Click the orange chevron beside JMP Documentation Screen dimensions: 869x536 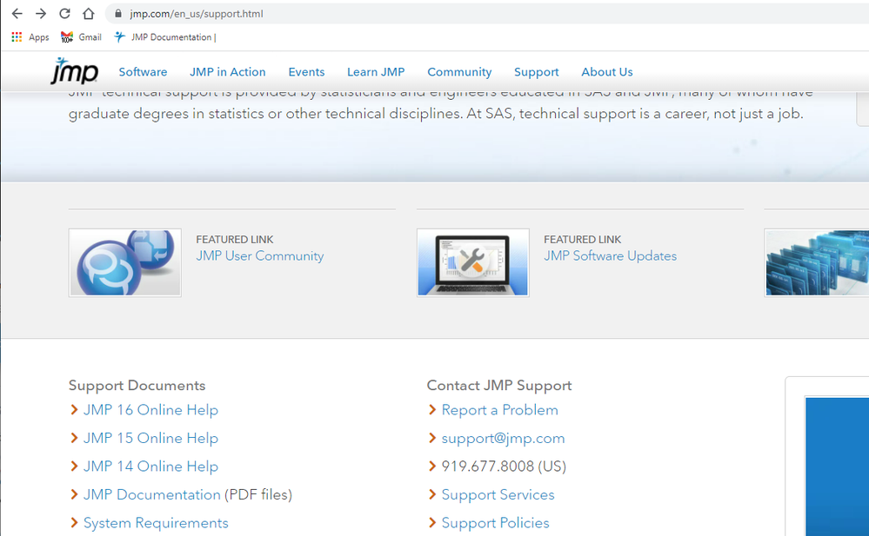(74, 494)
